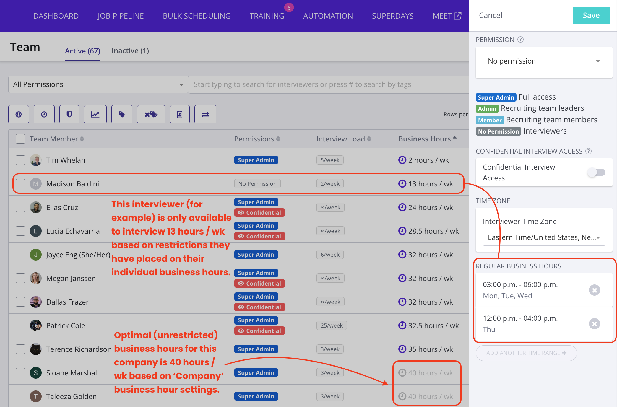Click the pause icon toolbar button
The width and height of the screenshot is (617, 407).
point(19,114)
